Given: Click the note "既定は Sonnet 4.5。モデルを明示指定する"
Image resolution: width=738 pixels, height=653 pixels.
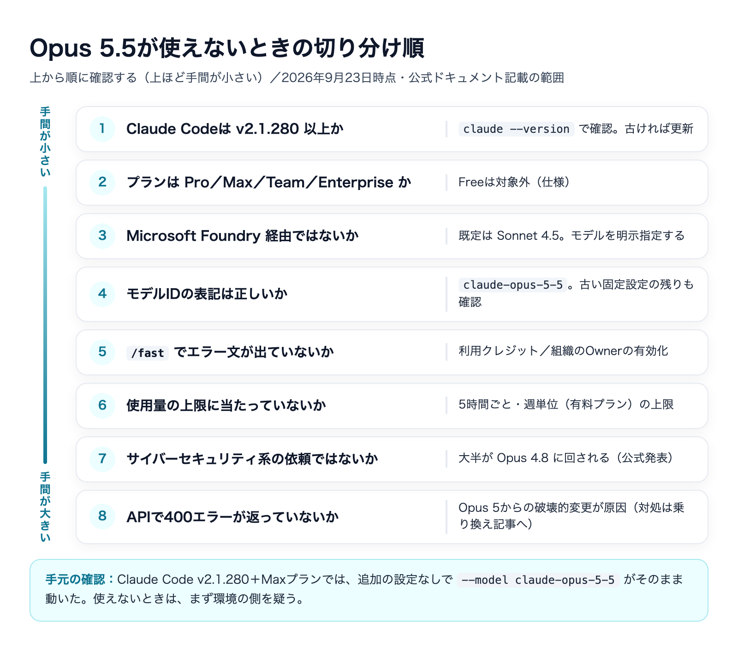Looking at the screenshot, I should click(x=571, y=236).
